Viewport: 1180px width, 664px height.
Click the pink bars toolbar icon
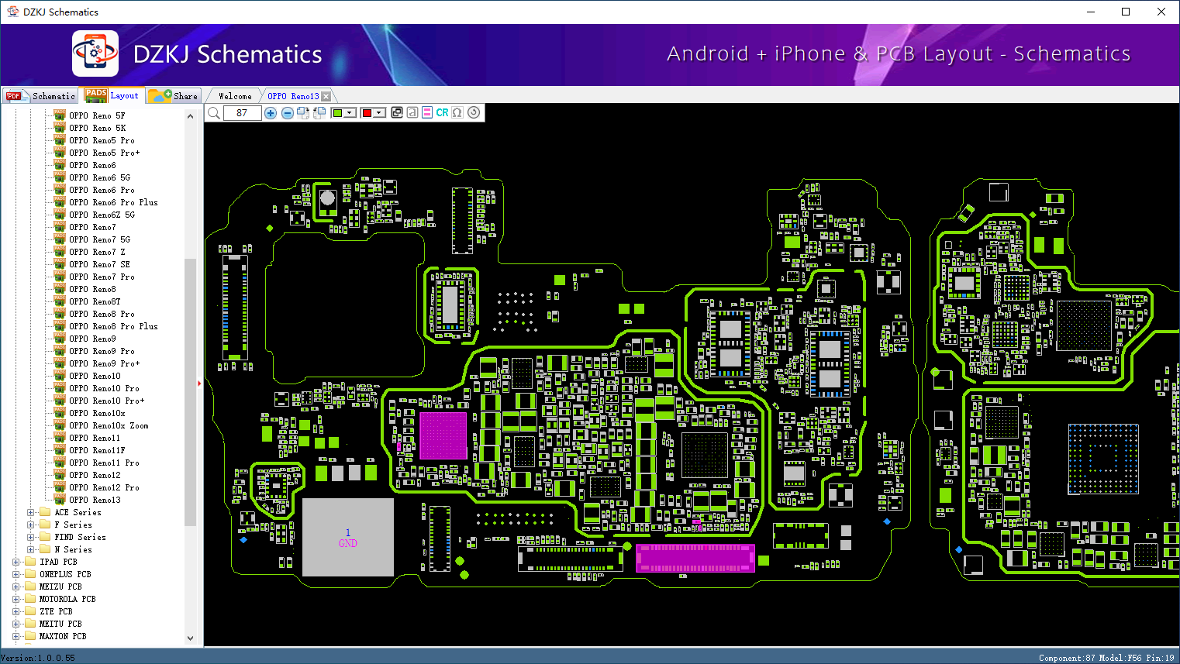click(427, 112)
